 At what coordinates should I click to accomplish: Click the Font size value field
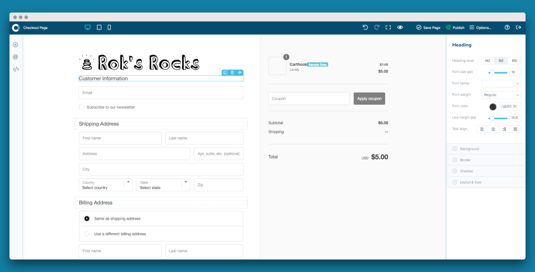pos(515,72)
